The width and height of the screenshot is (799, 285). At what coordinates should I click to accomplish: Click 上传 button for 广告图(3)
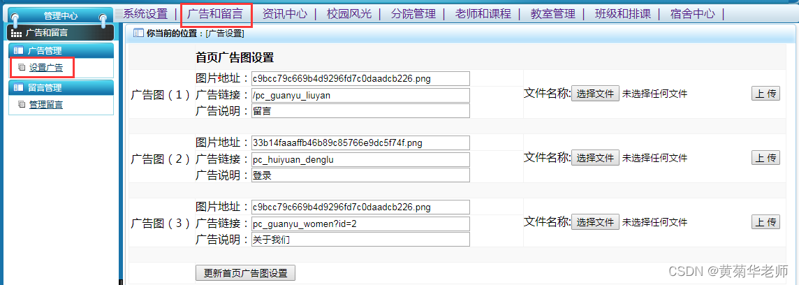[x=765, y=221]
